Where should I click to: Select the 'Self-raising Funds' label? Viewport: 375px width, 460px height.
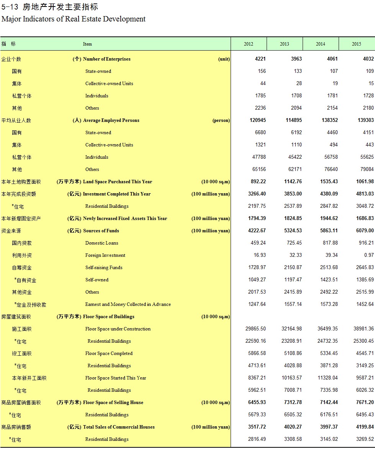point(104,268)
